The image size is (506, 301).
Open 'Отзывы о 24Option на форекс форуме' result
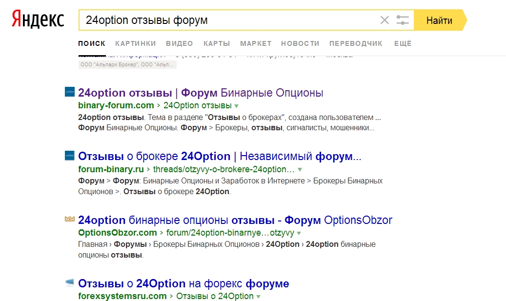pos(183,283)
